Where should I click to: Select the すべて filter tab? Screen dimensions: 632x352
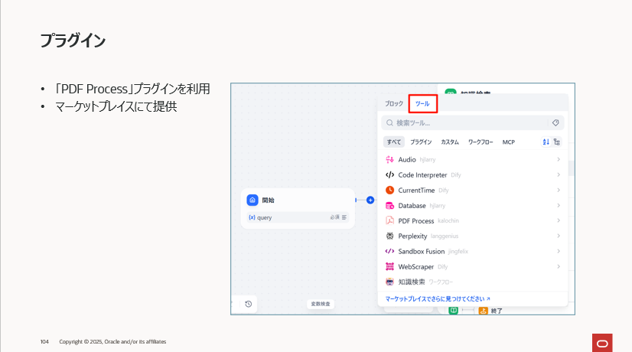[394, 142]
